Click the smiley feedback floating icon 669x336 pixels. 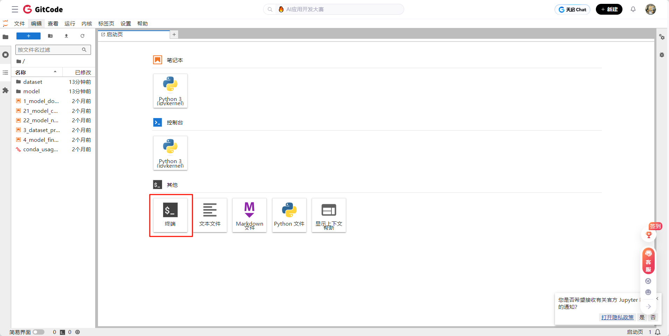tap(648, 292)
